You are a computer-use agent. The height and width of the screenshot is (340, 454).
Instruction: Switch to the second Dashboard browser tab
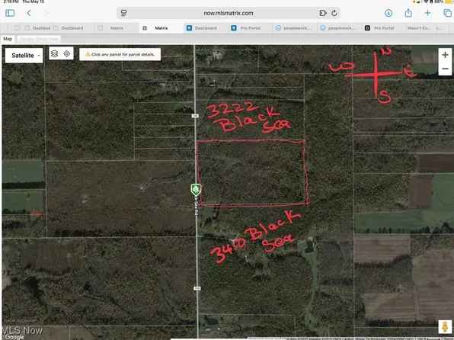(x=72, y=28)
